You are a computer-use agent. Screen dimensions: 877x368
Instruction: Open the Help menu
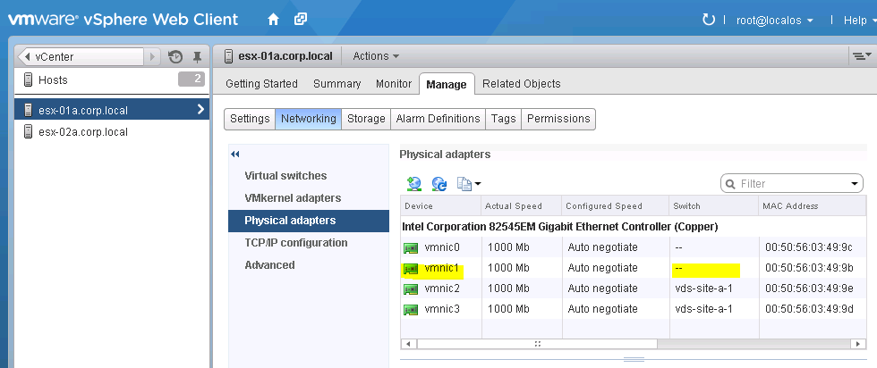pyautogui.click(x=858, y=21)
